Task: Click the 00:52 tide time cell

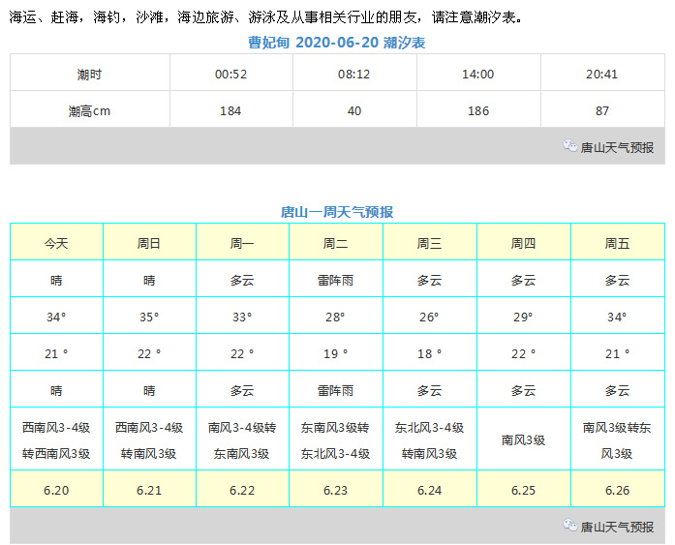Action: coord(230,74)
